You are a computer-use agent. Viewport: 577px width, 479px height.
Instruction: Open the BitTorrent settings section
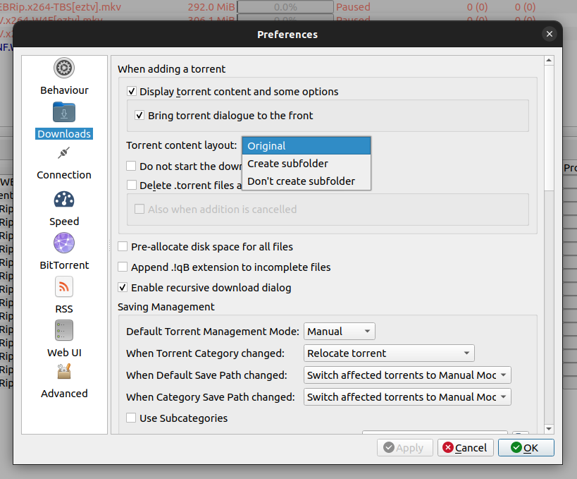[x=63, y=253]
